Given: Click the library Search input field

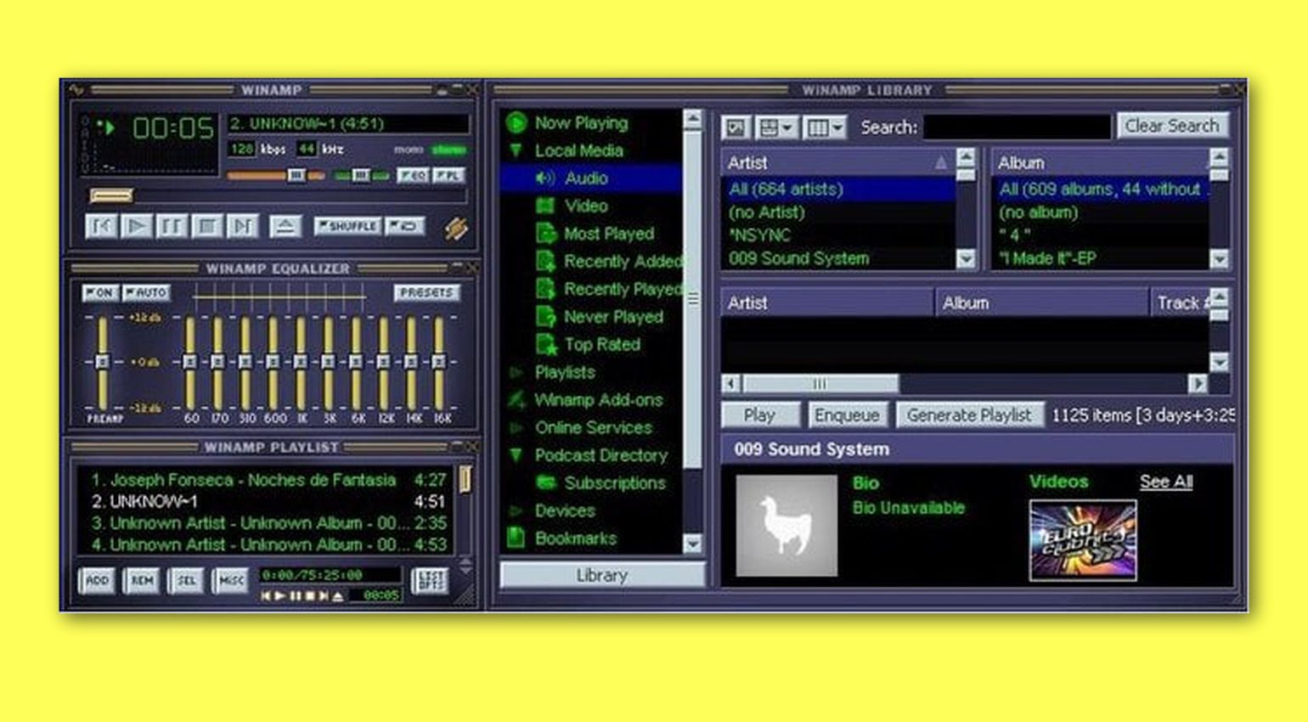Looking at the screenshot, I should [x=1017, y=127].
